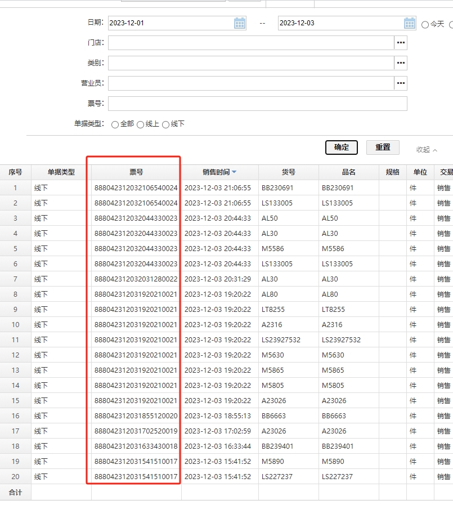Click the 单位 column header

coord(420,172)
